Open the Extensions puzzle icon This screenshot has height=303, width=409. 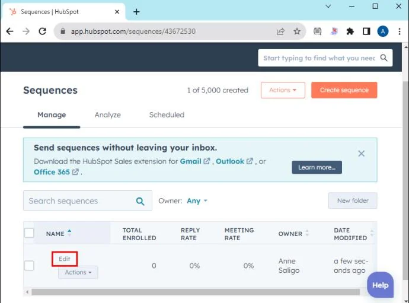350,31
